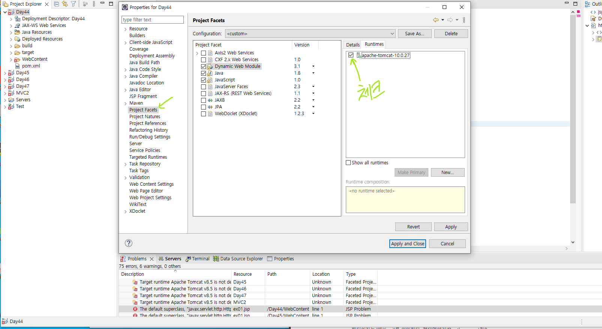Expand the Resource properties category
This screenshot has width=602, height=329.
125,29
